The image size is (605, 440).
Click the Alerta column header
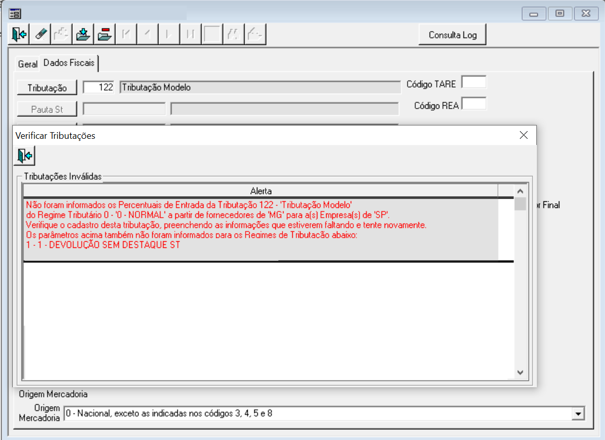click(260, 191)
